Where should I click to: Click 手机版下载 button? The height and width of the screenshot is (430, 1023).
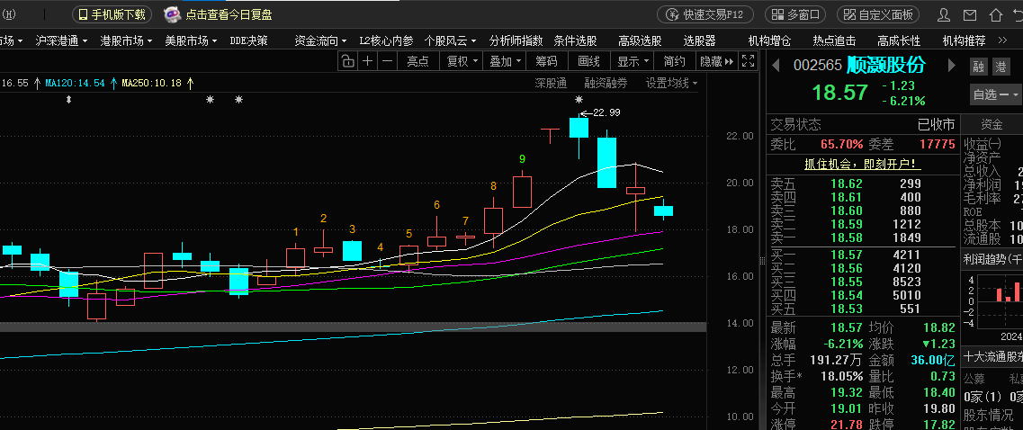[x=112, y=14]
